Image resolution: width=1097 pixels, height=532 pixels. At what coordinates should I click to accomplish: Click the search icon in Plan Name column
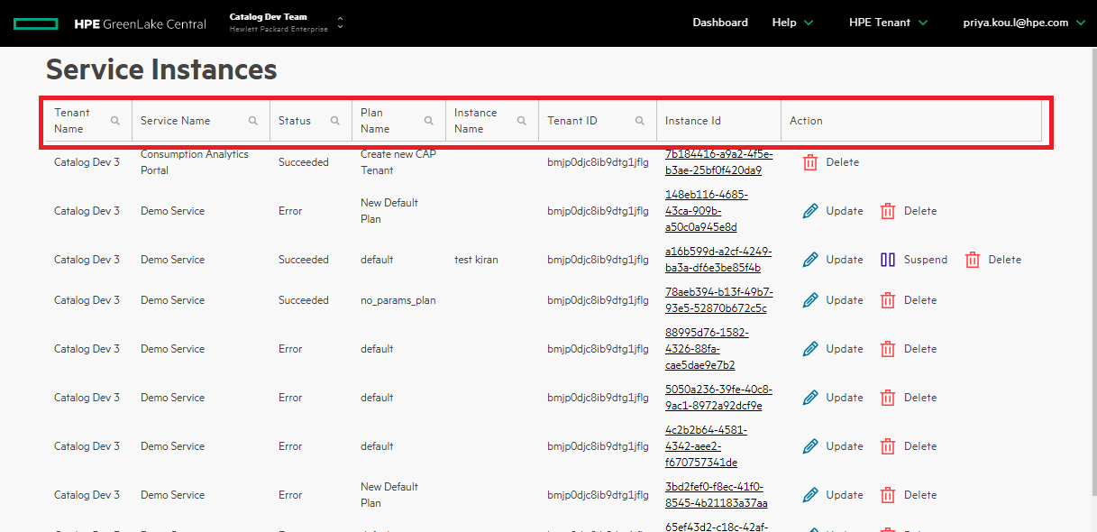pyautogui.click(x=429, y=119)
